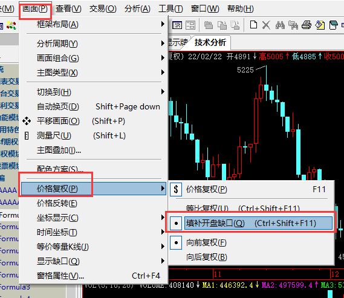344x298 pixels.
Task: Open the 画面(P) menu in menu bar
Action: (35, 9)
